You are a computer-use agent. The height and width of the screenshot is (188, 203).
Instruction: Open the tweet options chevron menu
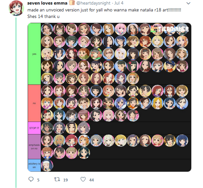pos(188,3)
